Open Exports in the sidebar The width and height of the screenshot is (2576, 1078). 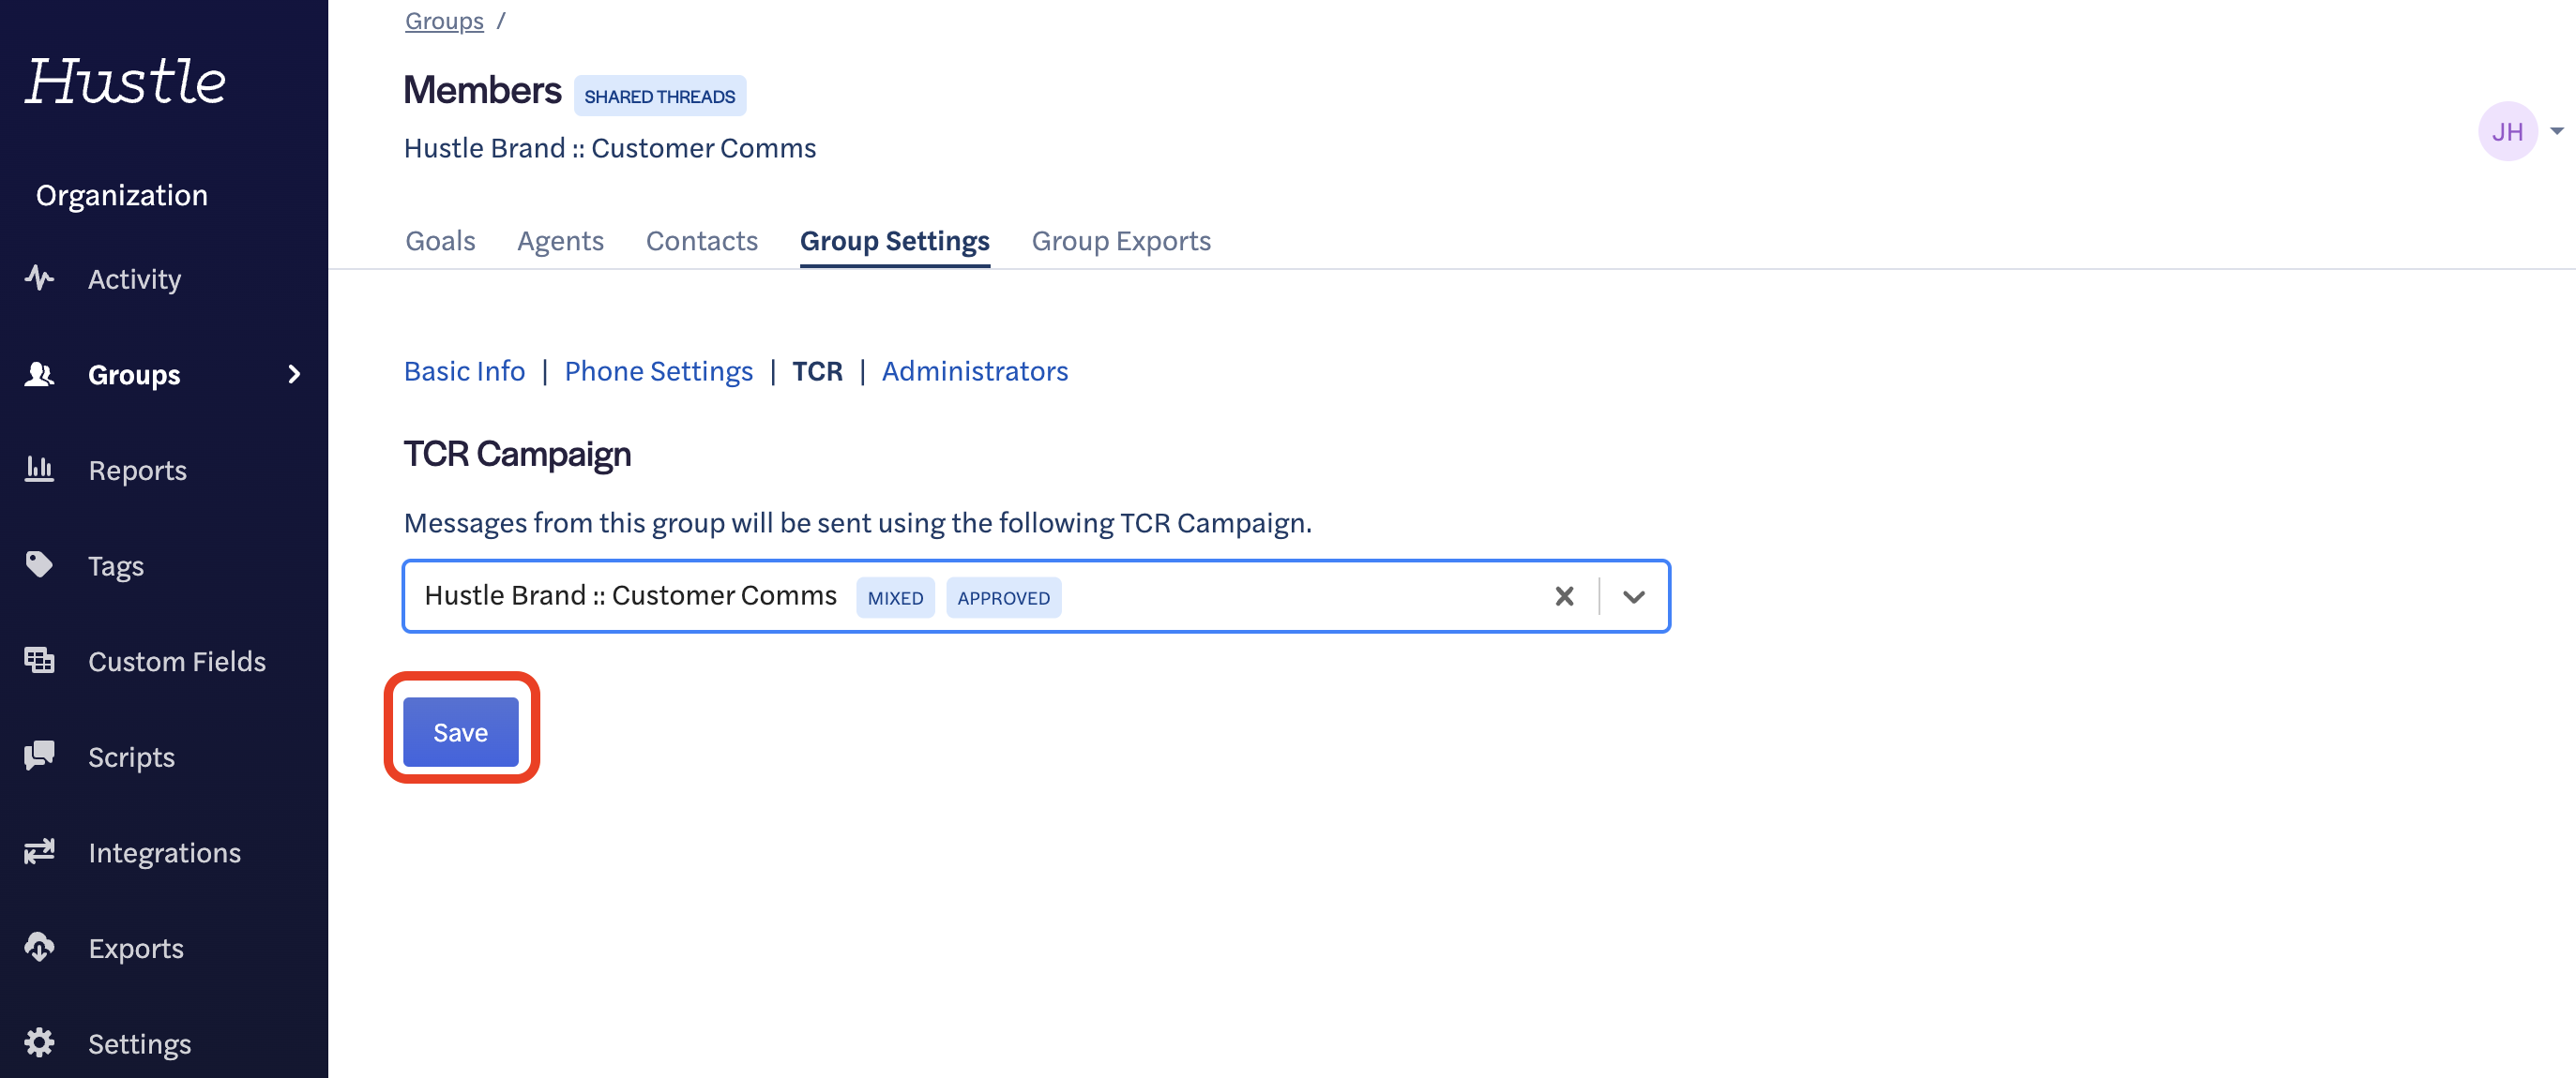136,948
